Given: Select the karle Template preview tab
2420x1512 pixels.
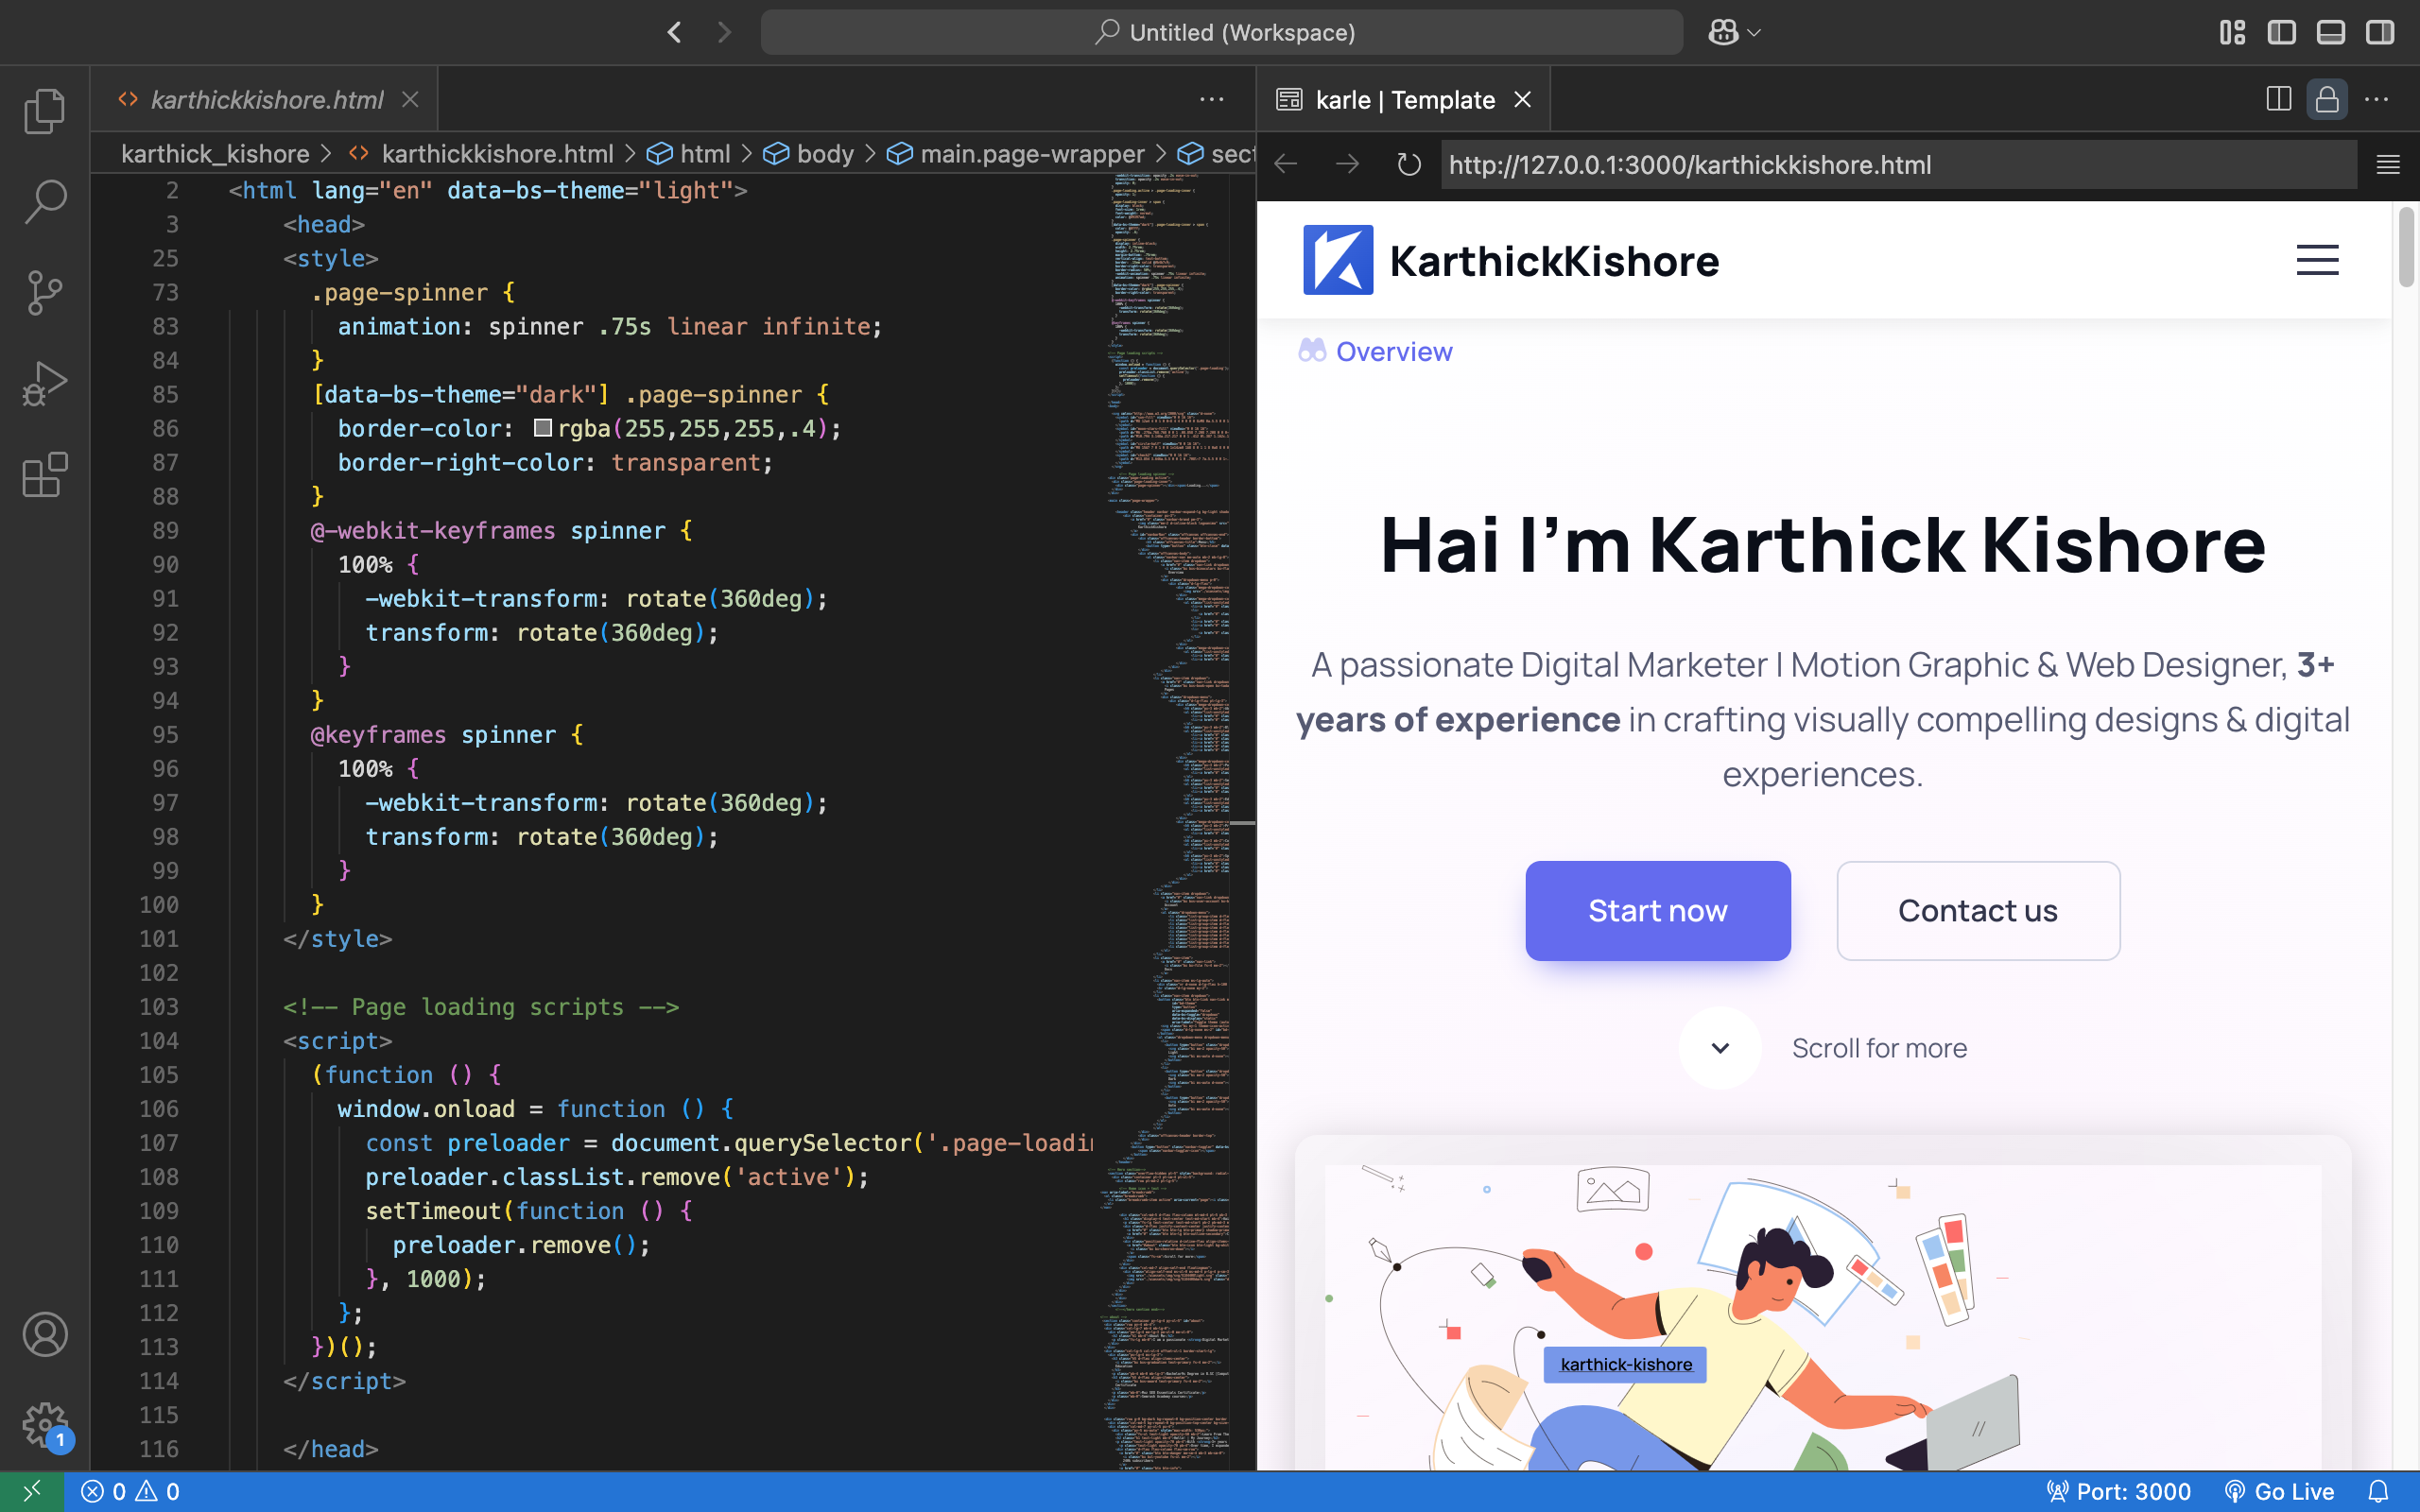Looking at the screenshot, I should (1404, 99).
